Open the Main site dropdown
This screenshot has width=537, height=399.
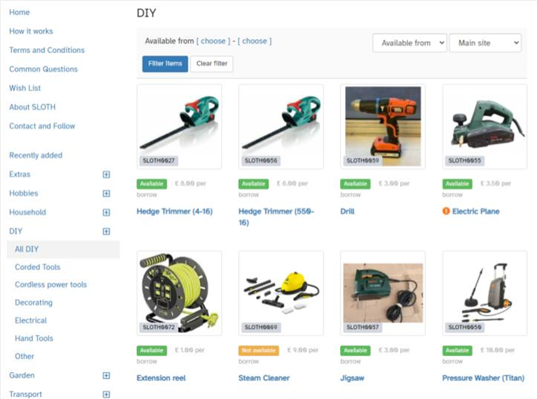(485, 43)
